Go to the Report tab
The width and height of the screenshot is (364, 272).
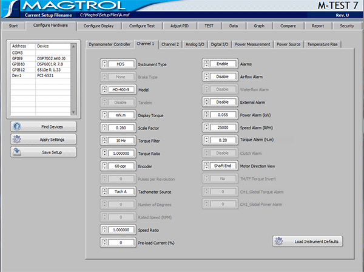click(318, 26)
